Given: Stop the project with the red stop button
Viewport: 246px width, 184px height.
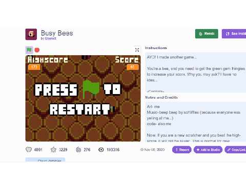Looking at the screenshot, I should point(37,50).
